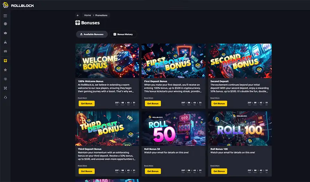Image resolution: width=310 pixels, height=182 pixels.
Task: Switch to the Bonus History tab
Action: [123, 34]
